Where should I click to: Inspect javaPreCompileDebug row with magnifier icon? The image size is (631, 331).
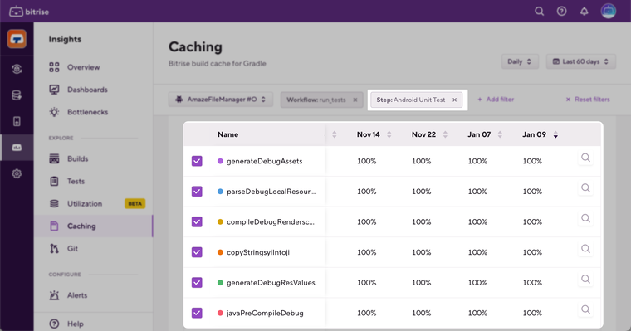pyautogui.click(x=585, y=309)
